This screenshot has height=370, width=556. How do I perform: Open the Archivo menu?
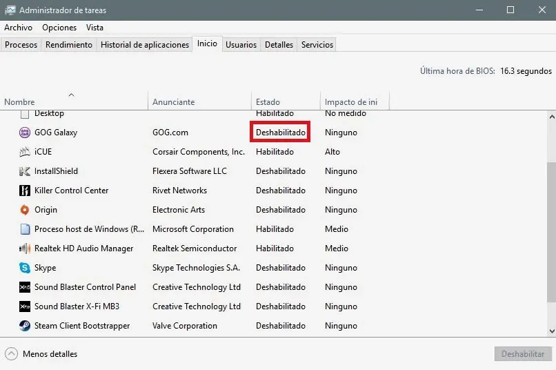tap(18, 28)
